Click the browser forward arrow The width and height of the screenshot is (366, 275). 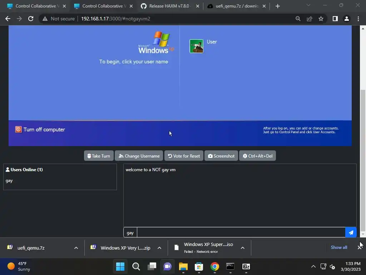(19, 19)
